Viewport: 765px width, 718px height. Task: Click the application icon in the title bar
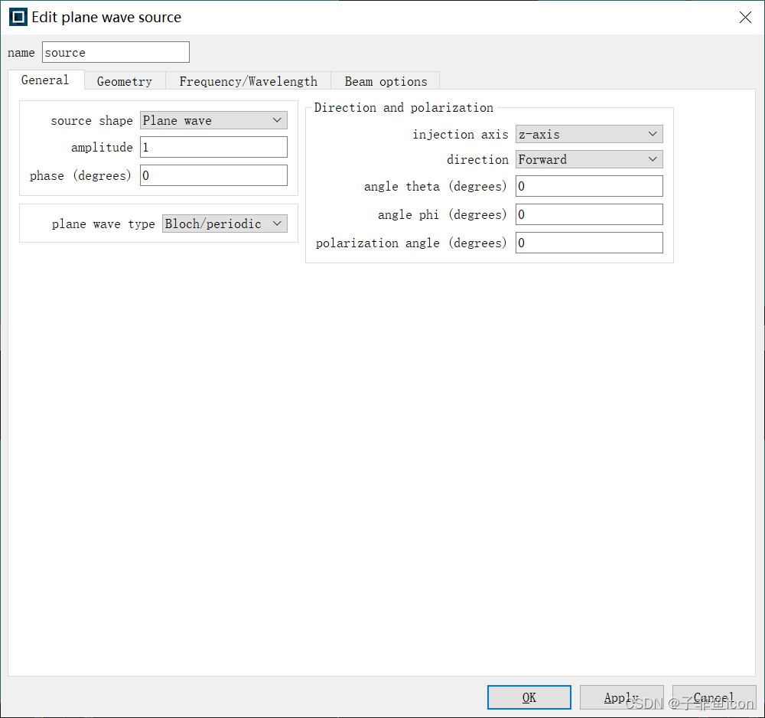pyautogui.click(x=18, y=17)
